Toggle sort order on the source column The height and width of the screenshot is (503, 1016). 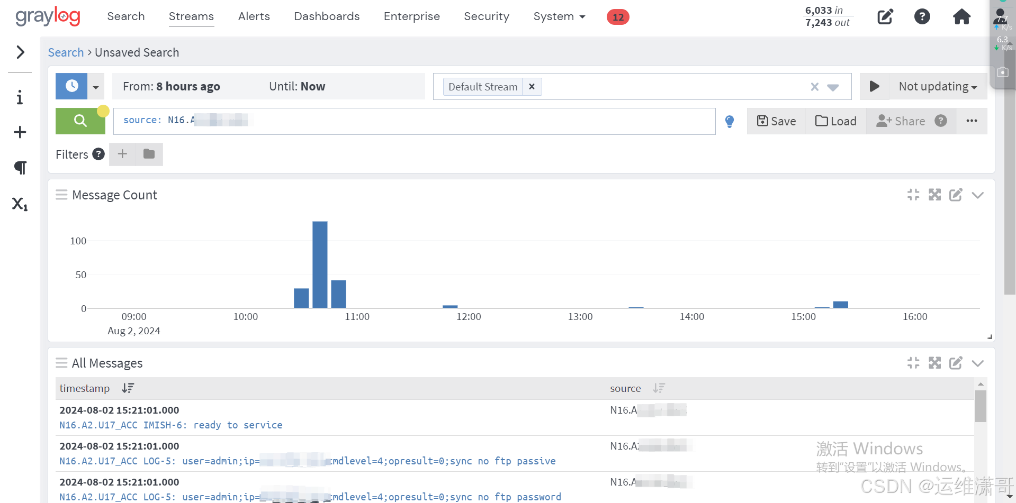(659, 388)
